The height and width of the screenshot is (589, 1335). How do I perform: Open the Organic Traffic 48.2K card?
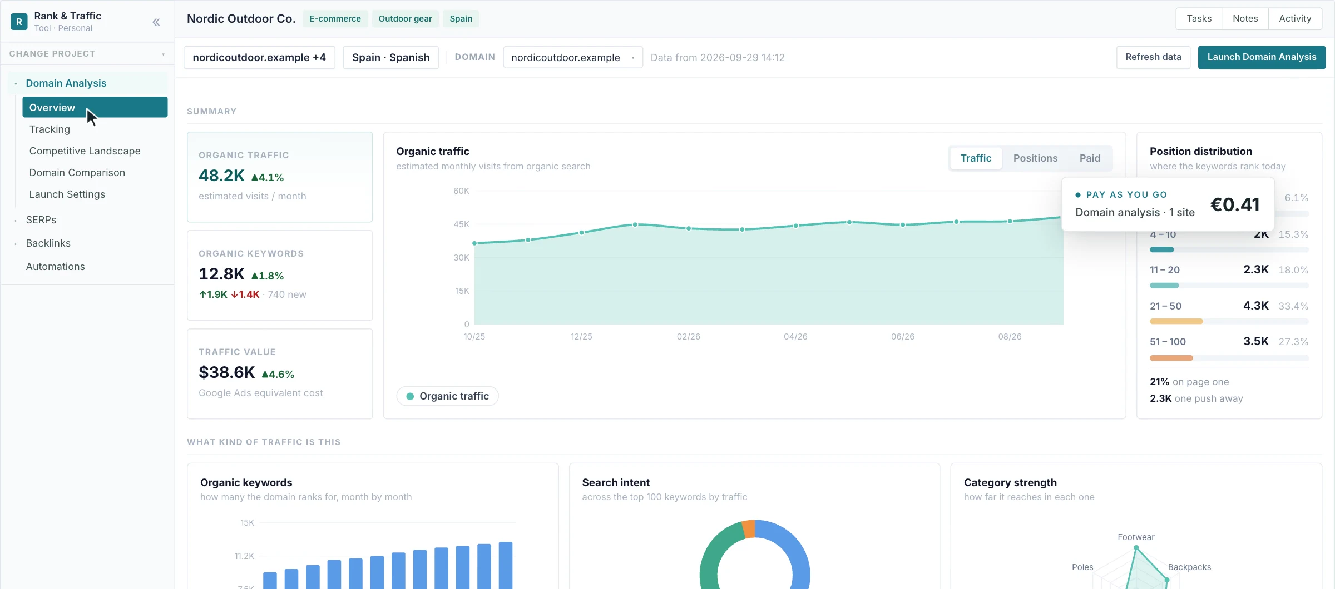coord(280,177)
